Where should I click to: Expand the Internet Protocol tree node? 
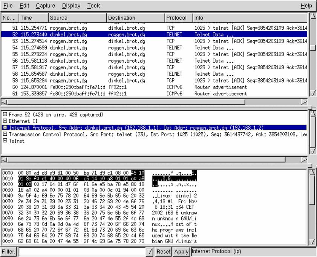pyautogui.click(x=5, y=128)
